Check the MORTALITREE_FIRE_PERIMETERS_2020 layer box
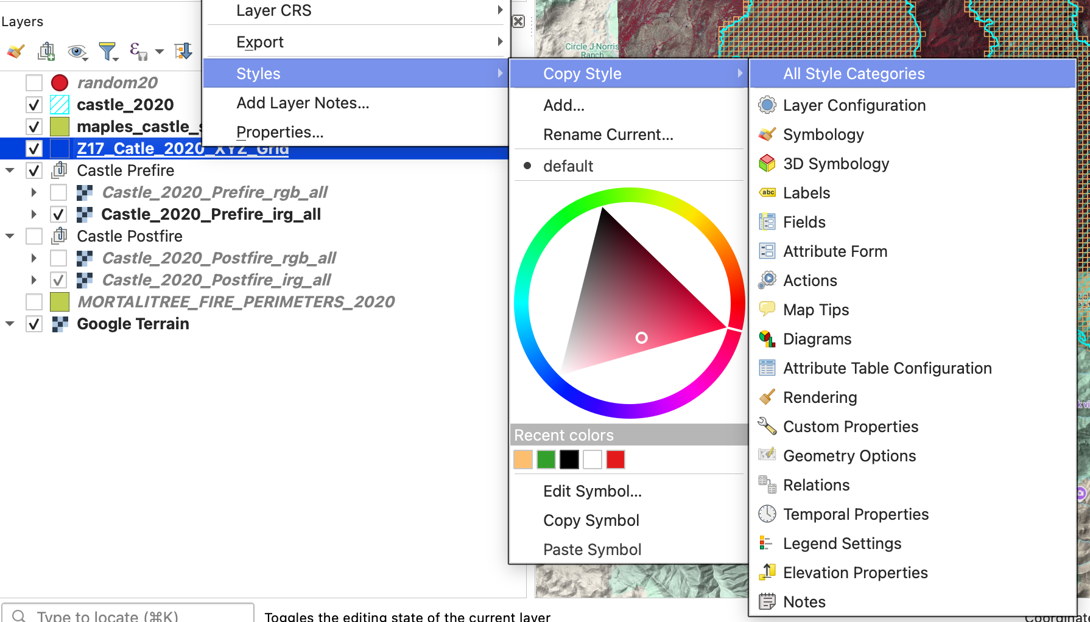 [x=34, y=302]
